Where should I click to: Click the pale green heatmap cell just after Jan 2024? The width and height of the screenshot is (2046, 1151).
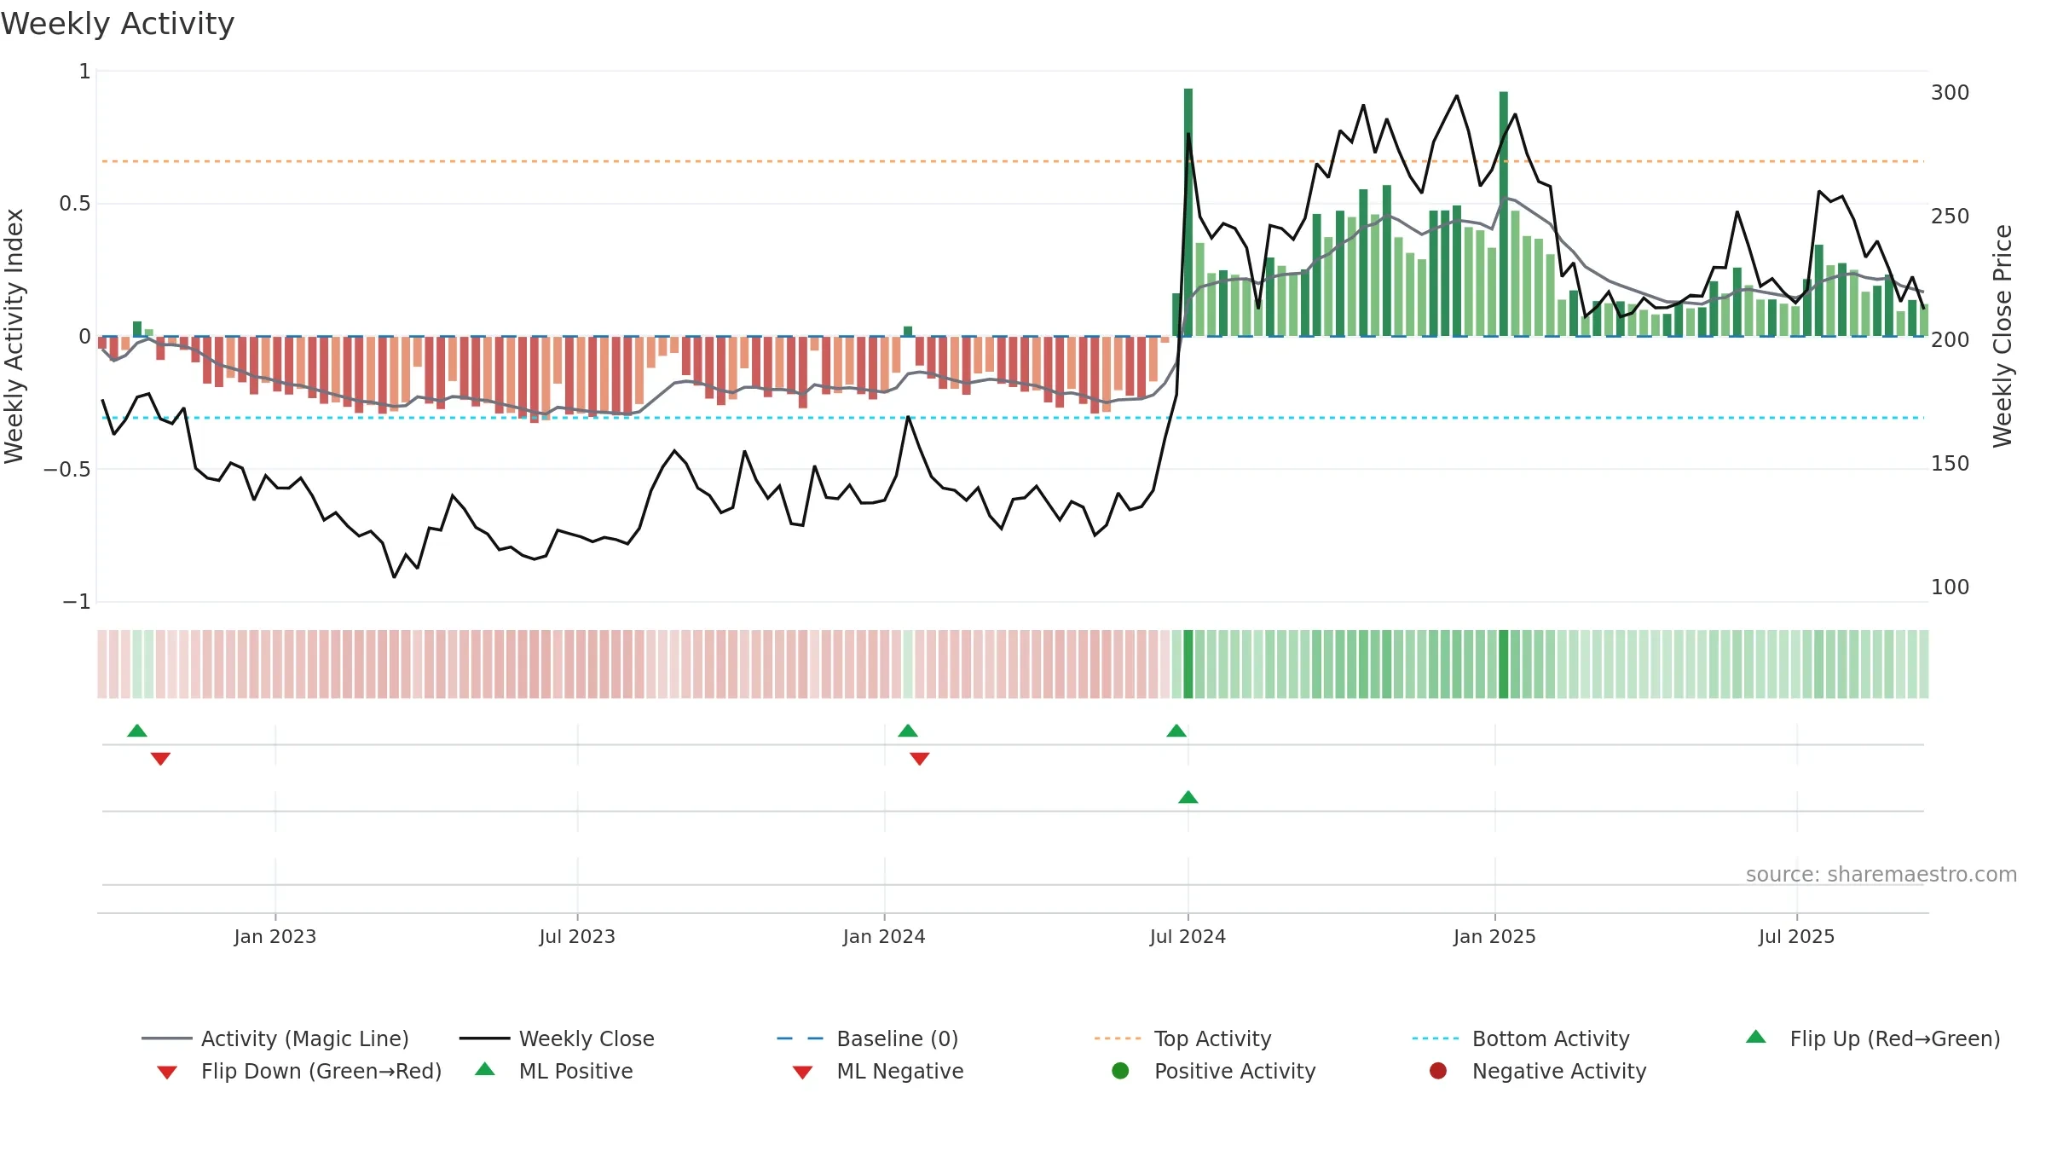[908, 664]
